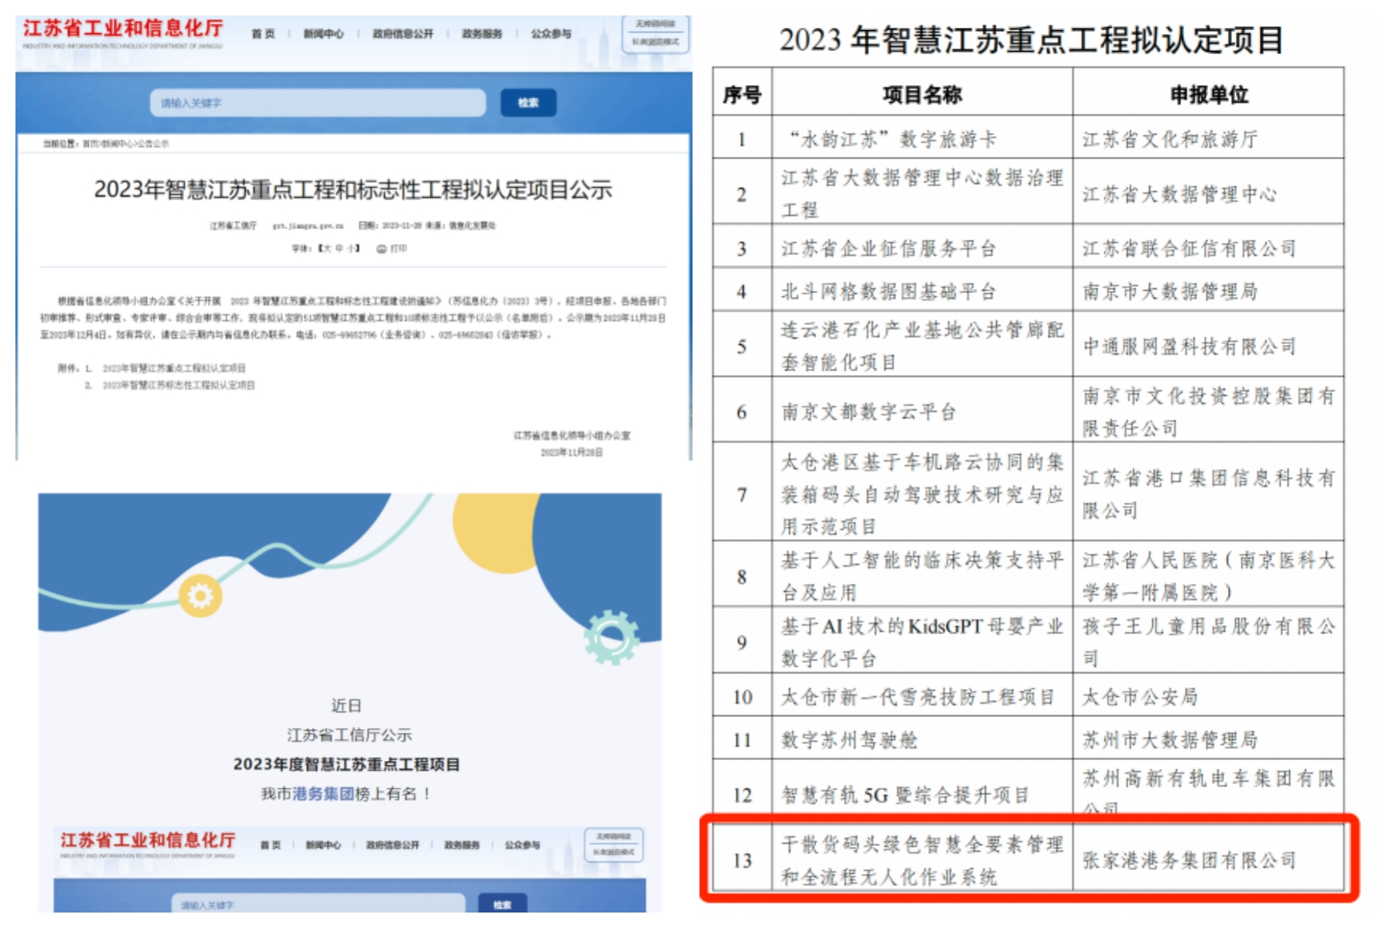This screenshot has height=928, width=1392.
Task: Open 政府信息公开 menu on the 公示 article page
Action: coord(403,34)
